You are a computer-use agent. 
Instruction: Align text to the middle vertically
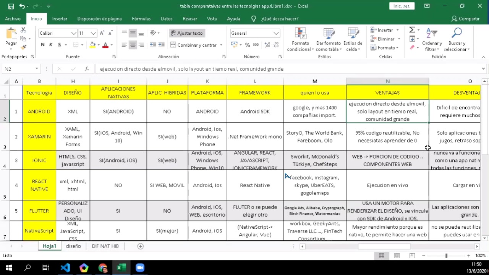click(133, 33)
